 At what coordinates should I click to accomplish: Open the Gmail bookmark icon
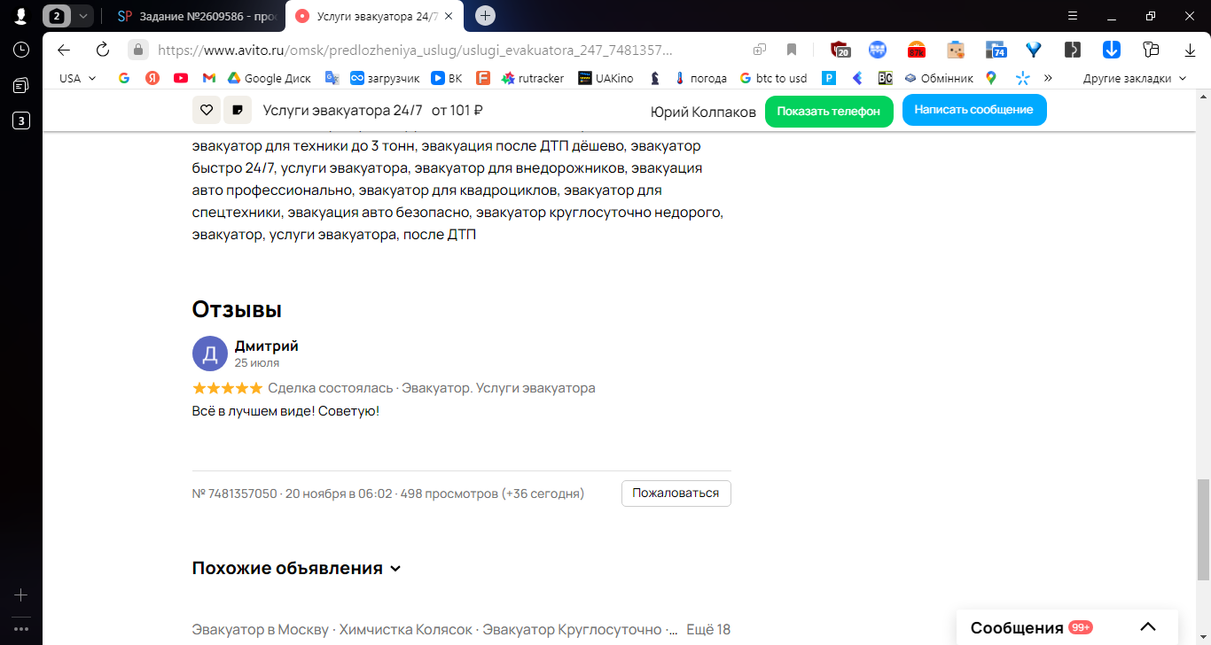209,78
